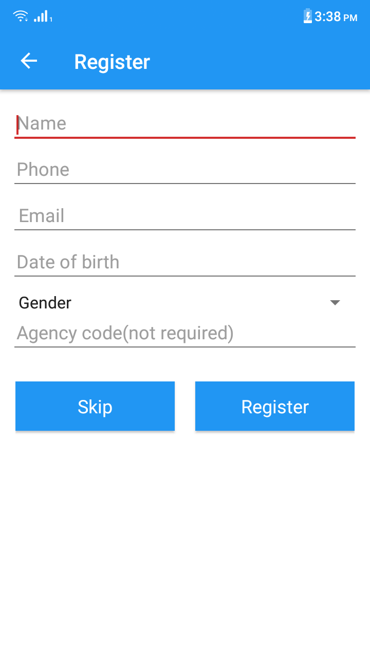
Task: Tap the Agency code optional field
Action: 185,333
